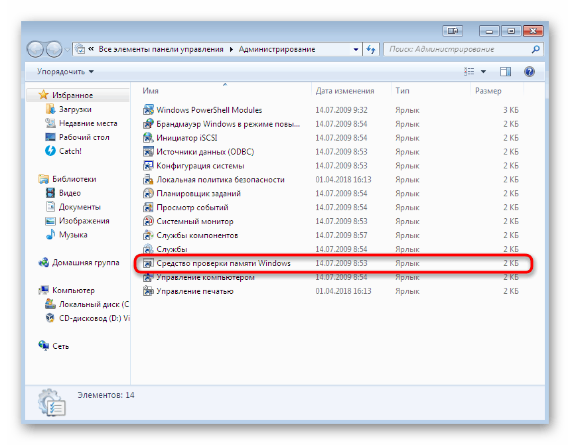Select the Конфигурация системы icon
This screenshot has width=570, height=445.
(x=148, y=166)
